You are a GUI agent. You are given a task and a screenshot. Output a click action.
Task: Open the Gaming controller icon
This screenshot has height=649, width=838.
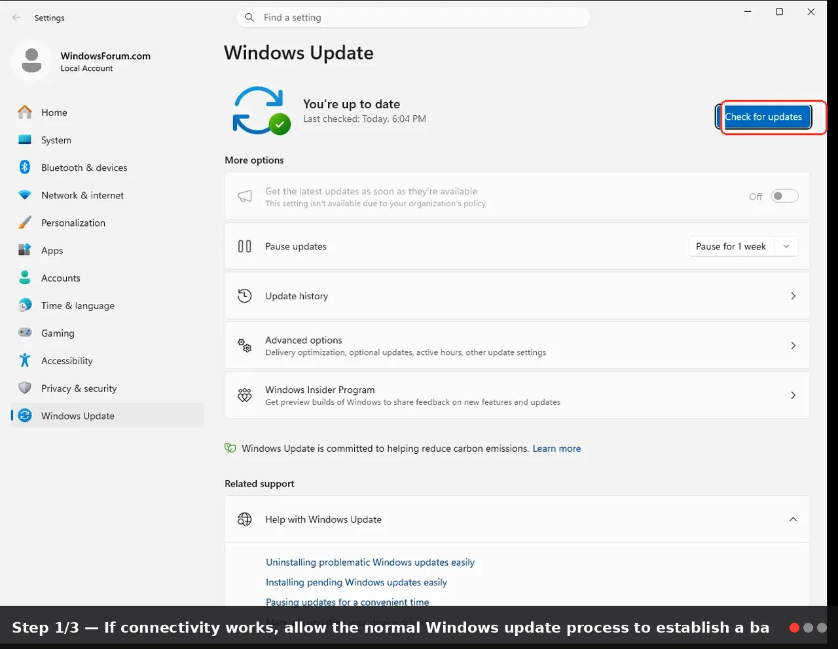[25, 333]
